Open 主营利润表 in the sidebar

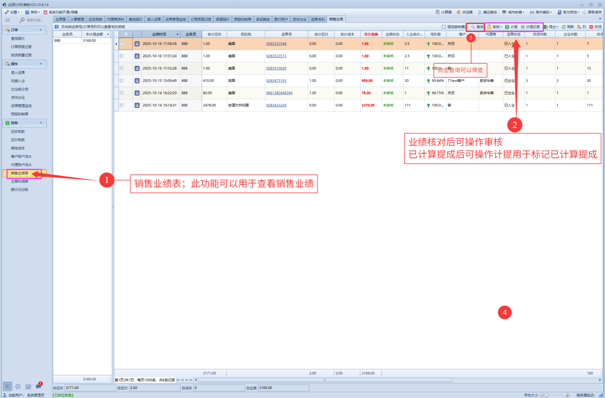pos(20,181)
